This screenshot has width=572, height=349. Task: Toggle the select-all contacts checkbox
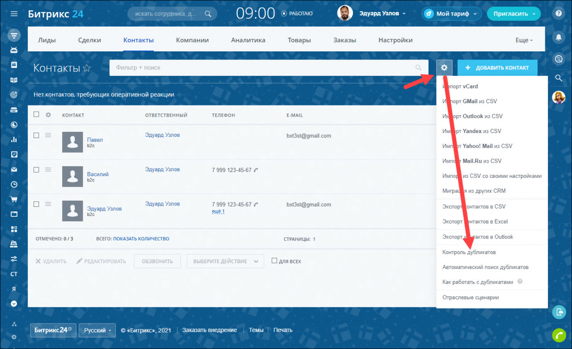pos(36,114)
